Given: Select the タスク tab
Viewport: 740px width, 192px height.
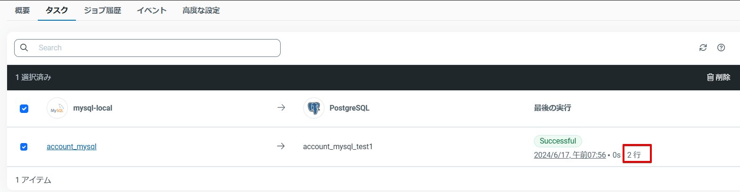Looking at the screenshot, I should (x=57, y=10).
